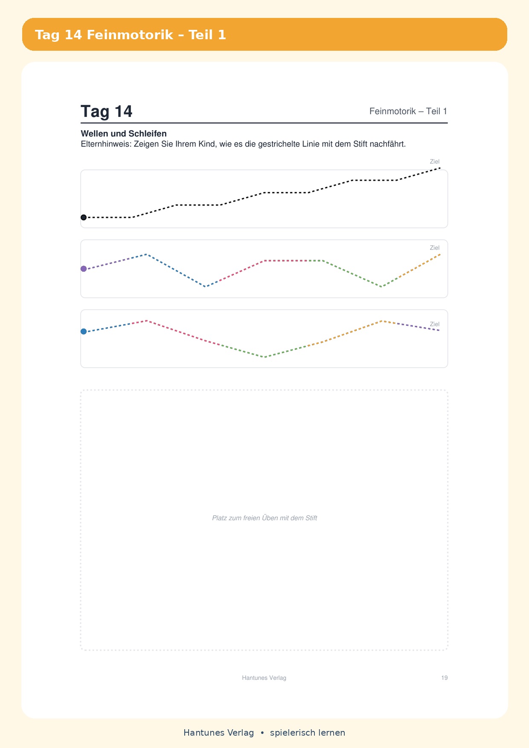Click the purple start dot of second line
Screen dimensions: 529x748
tap(84, 269)
